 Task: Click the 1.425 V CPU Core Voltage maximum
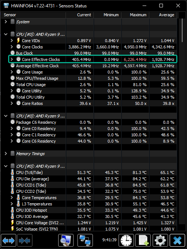[140, 223]
